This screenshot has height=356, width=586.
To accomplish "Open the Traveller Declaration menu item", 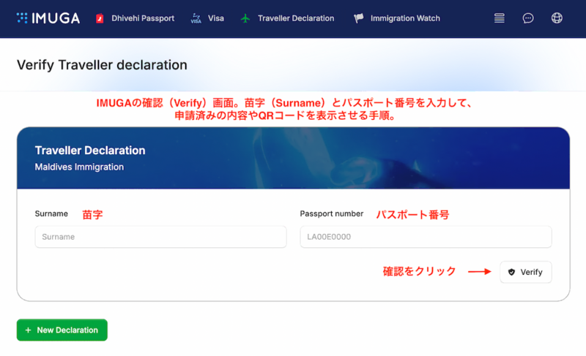I will (x=296, y=18).
